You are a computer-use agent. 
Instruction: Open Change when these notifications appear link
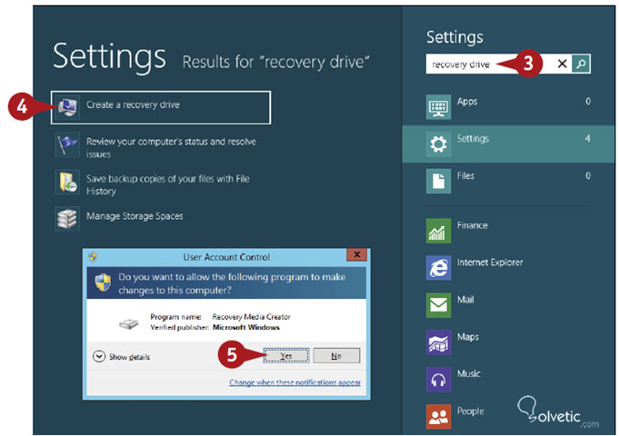[x=295, y=382]
